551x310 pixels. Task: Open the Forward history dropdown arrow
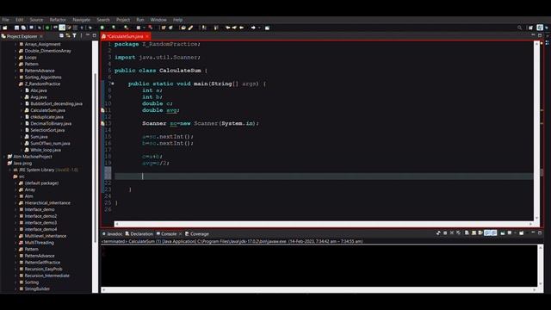(259, 28)
